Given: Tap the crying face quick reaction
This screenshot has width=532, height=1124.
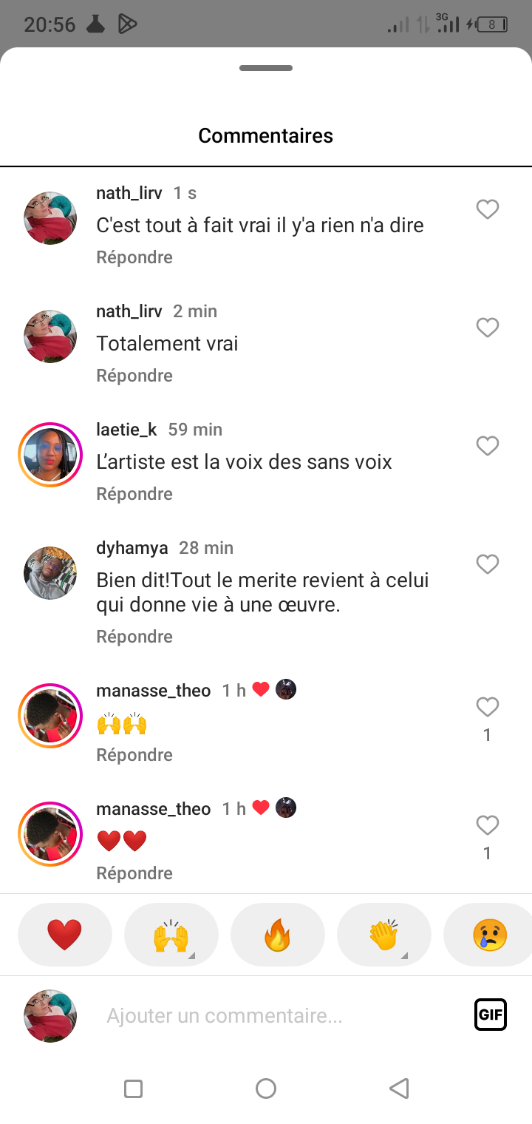Looking at the screenshot, I should pos(489,935).
